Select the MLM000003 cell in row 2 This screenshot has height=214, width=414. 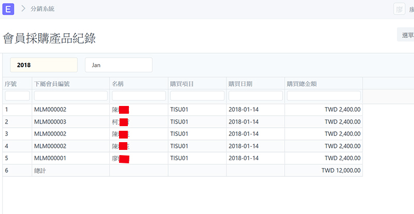50,122
